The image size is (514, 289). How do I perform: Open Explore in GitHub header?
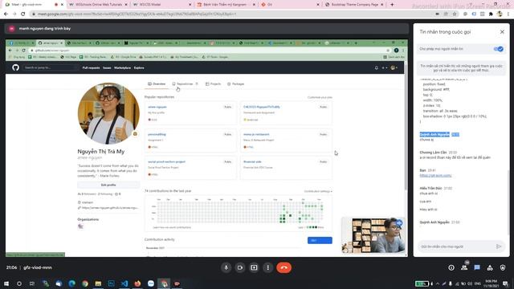pyautogui.click(x=139, y=67)
